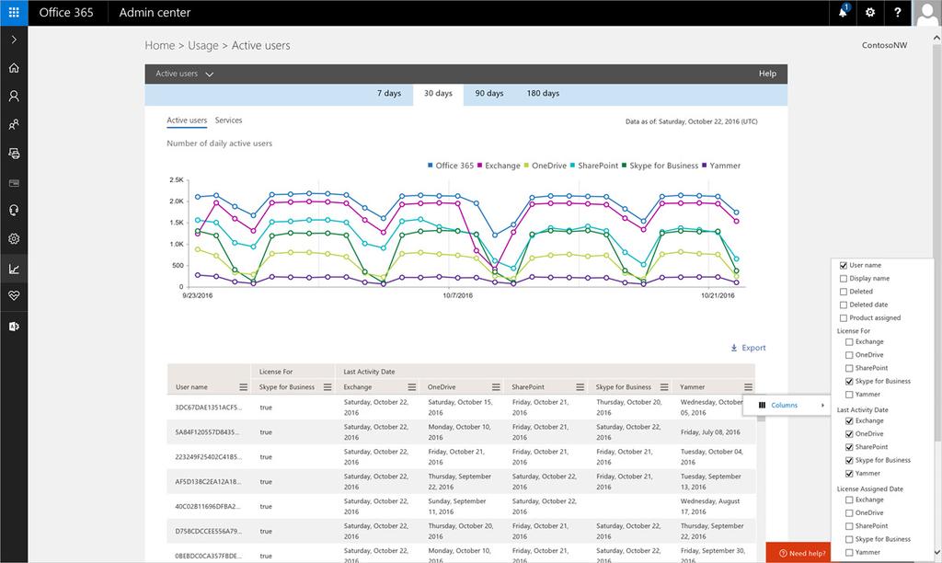
Task: Select user row AF5D138C2EA12A18
Action: [460, 481]
